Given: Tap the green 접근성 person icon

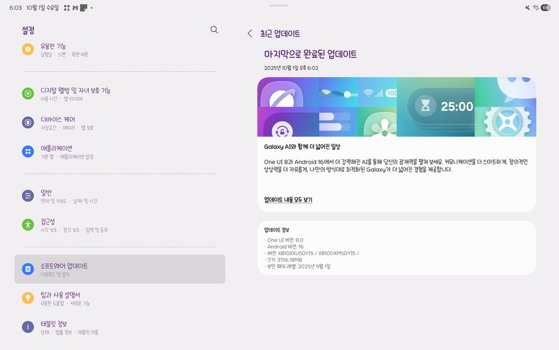Looking at the screenshot, I should pos(28,225).
